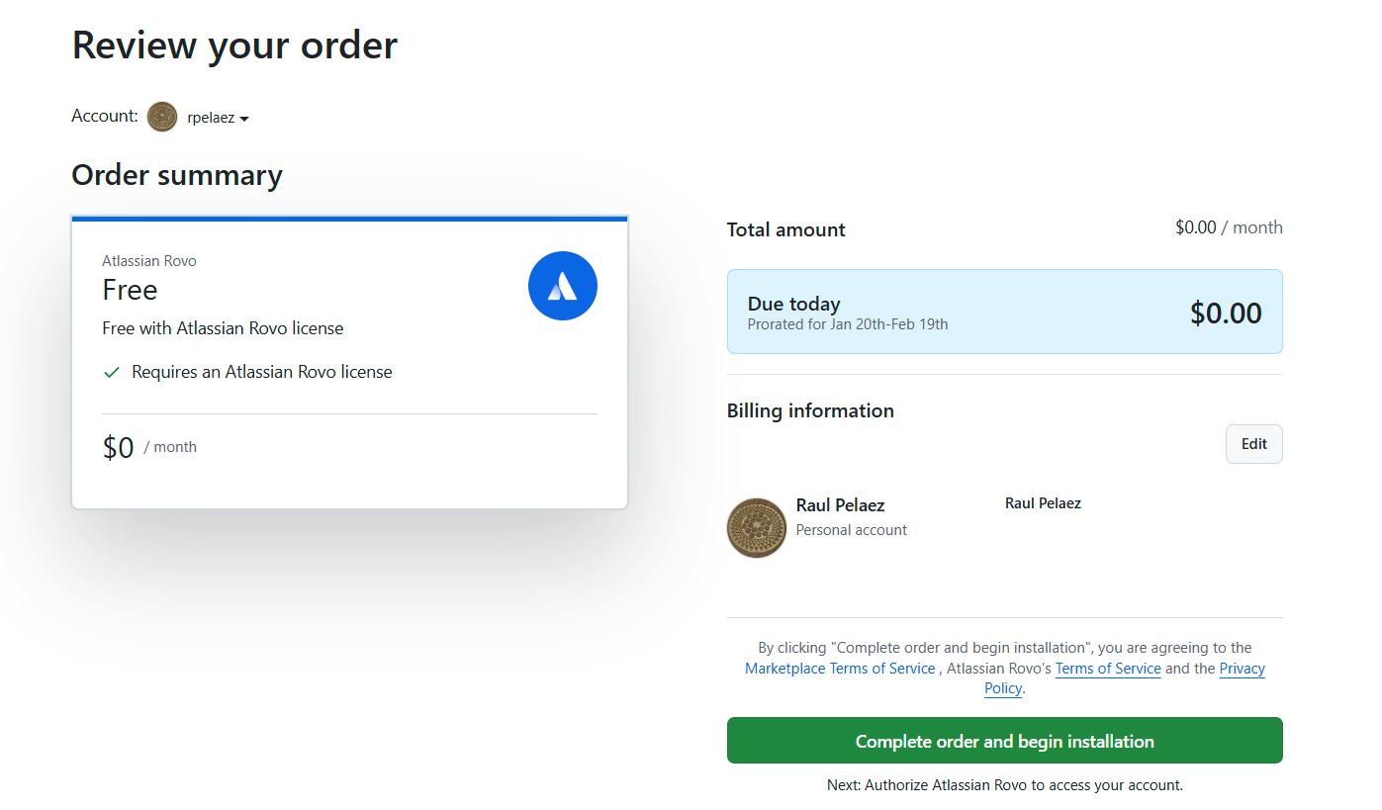
Task: Select the Free plan title in the order card
Action: (x=130, y=290)
